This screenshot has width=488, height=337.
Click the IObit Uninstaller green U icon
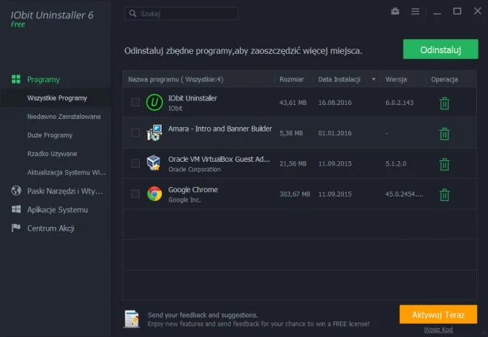click(x=155, y=103)
